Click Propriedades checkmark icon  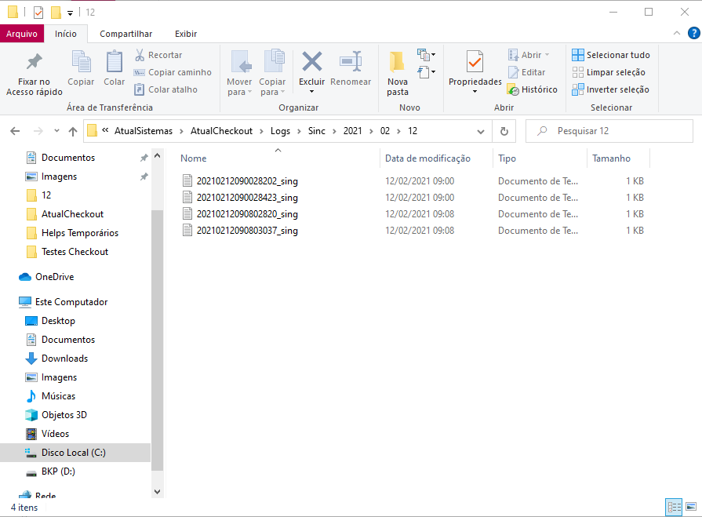(x=475, y=62)
